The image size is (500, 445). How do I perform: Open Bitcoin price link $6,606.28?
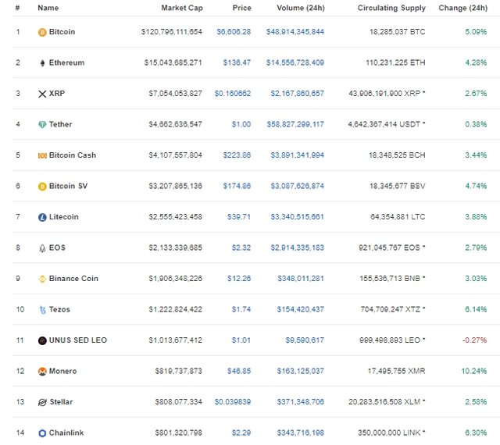(x=234, y=32)
